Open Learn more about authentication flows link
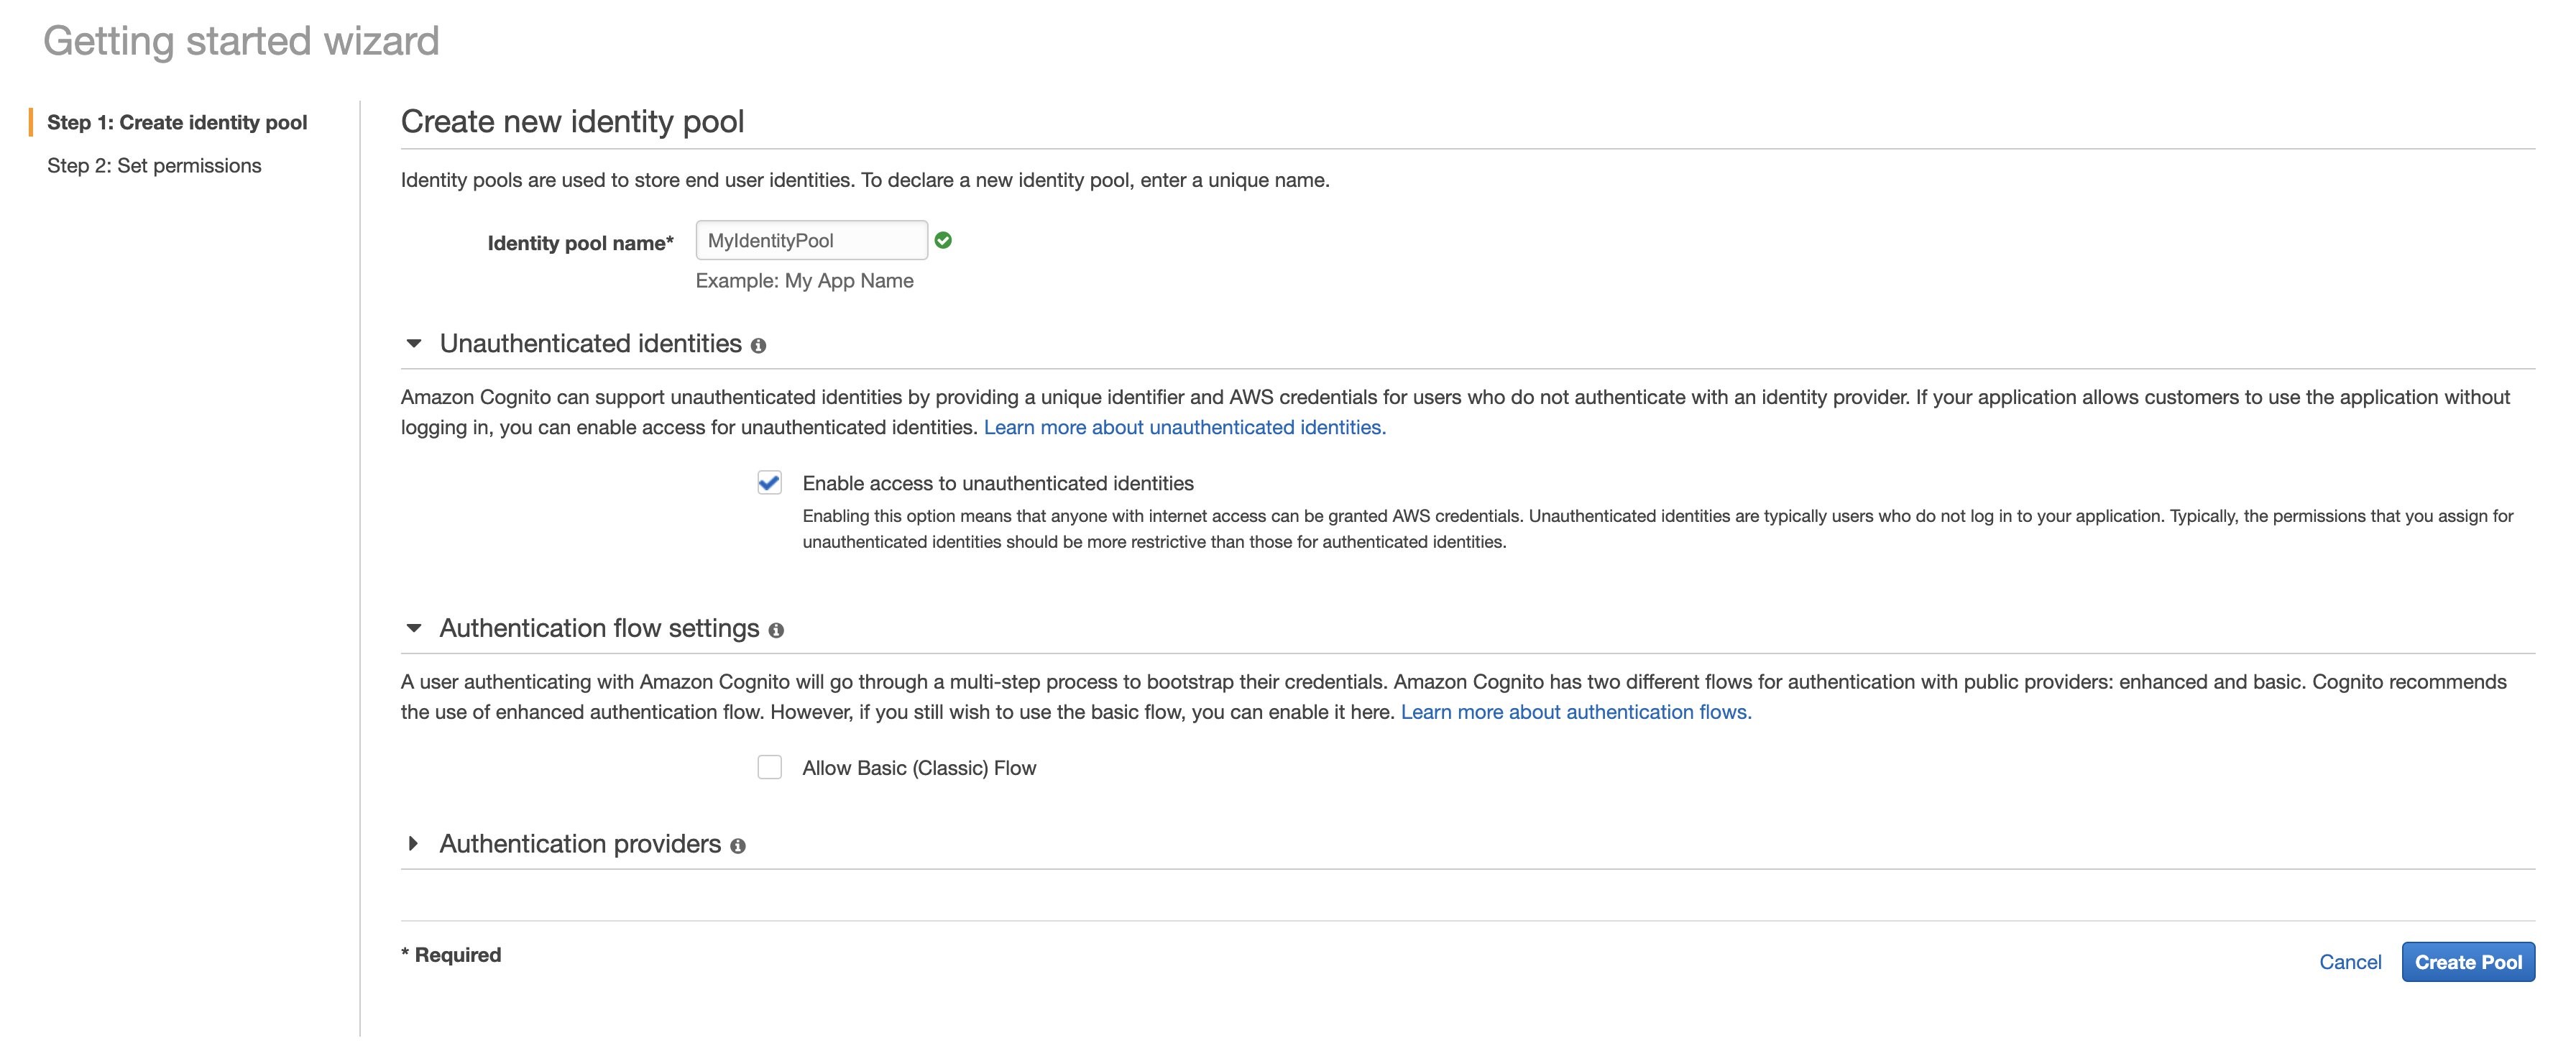Image resolution: width=2576 pixels, height=1051 pixels. (x=1576, y=712)
